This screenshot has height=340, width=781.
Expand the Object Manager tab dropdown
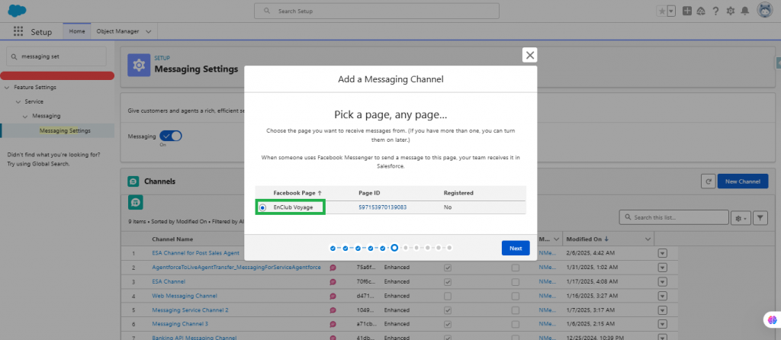tap(148, 31)
